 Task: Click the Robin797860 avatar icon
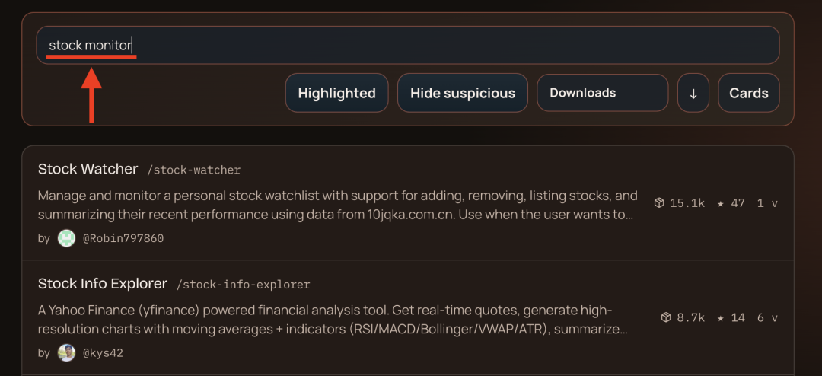[67, 238]
